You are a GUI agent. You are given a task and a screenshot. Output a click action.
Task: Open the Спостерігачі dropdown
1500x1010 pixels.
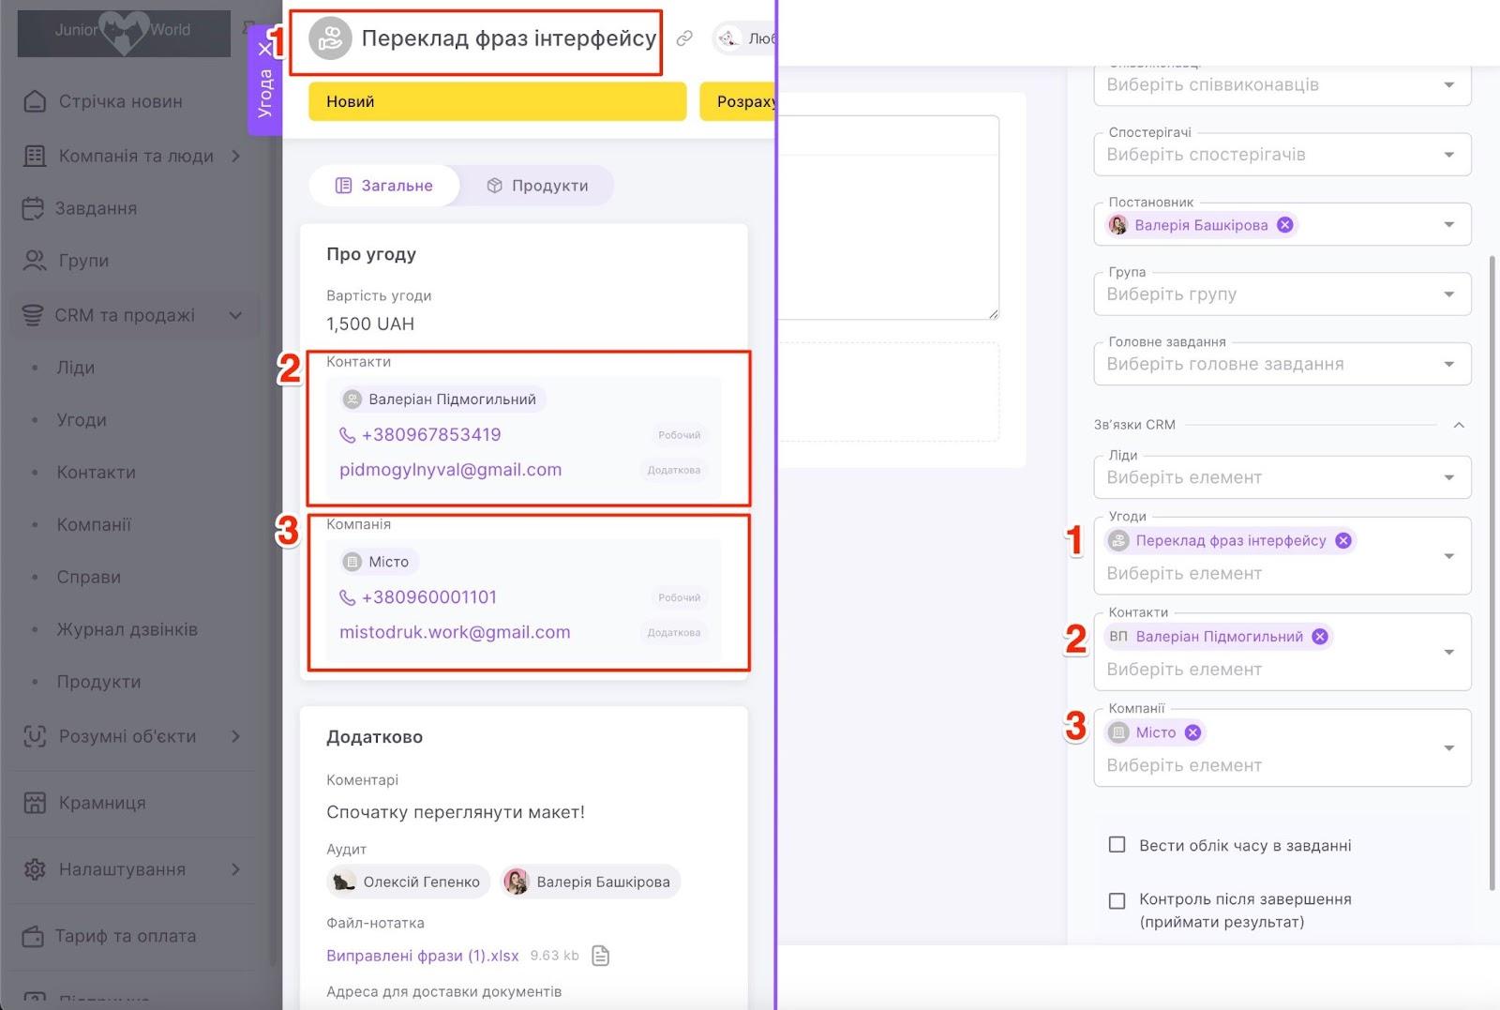coord(1282,155)
